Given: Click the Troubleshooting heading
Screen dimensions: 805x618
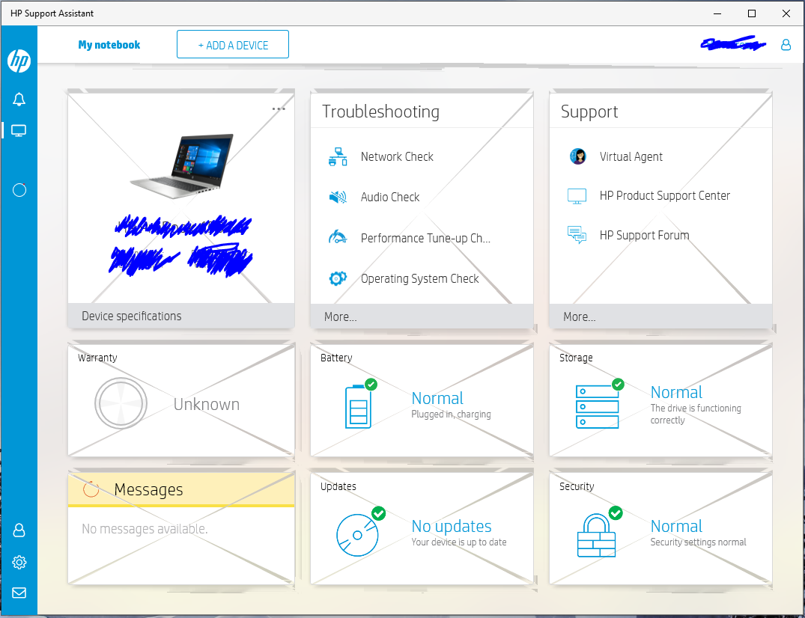Looking at the screenshot, I should (380, 111).
